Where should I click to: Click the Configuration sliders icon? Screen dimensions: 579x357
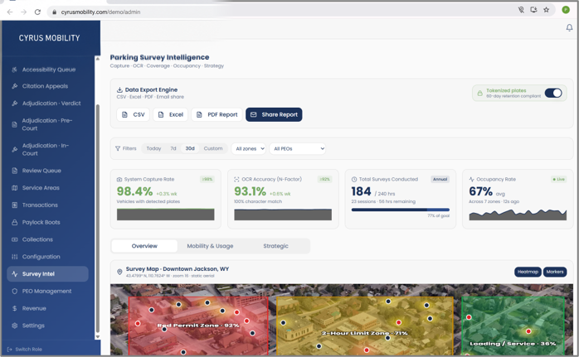tap(14, 257)
